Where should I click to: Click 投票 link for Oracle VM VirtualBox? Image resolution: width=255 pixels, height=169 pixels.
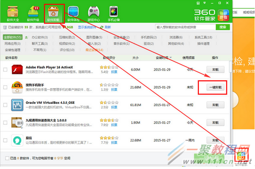(114, 107)
